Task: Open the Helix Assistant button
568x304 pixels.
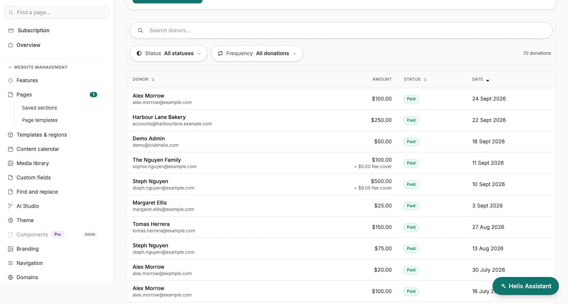Action: [x=526, y=286]
